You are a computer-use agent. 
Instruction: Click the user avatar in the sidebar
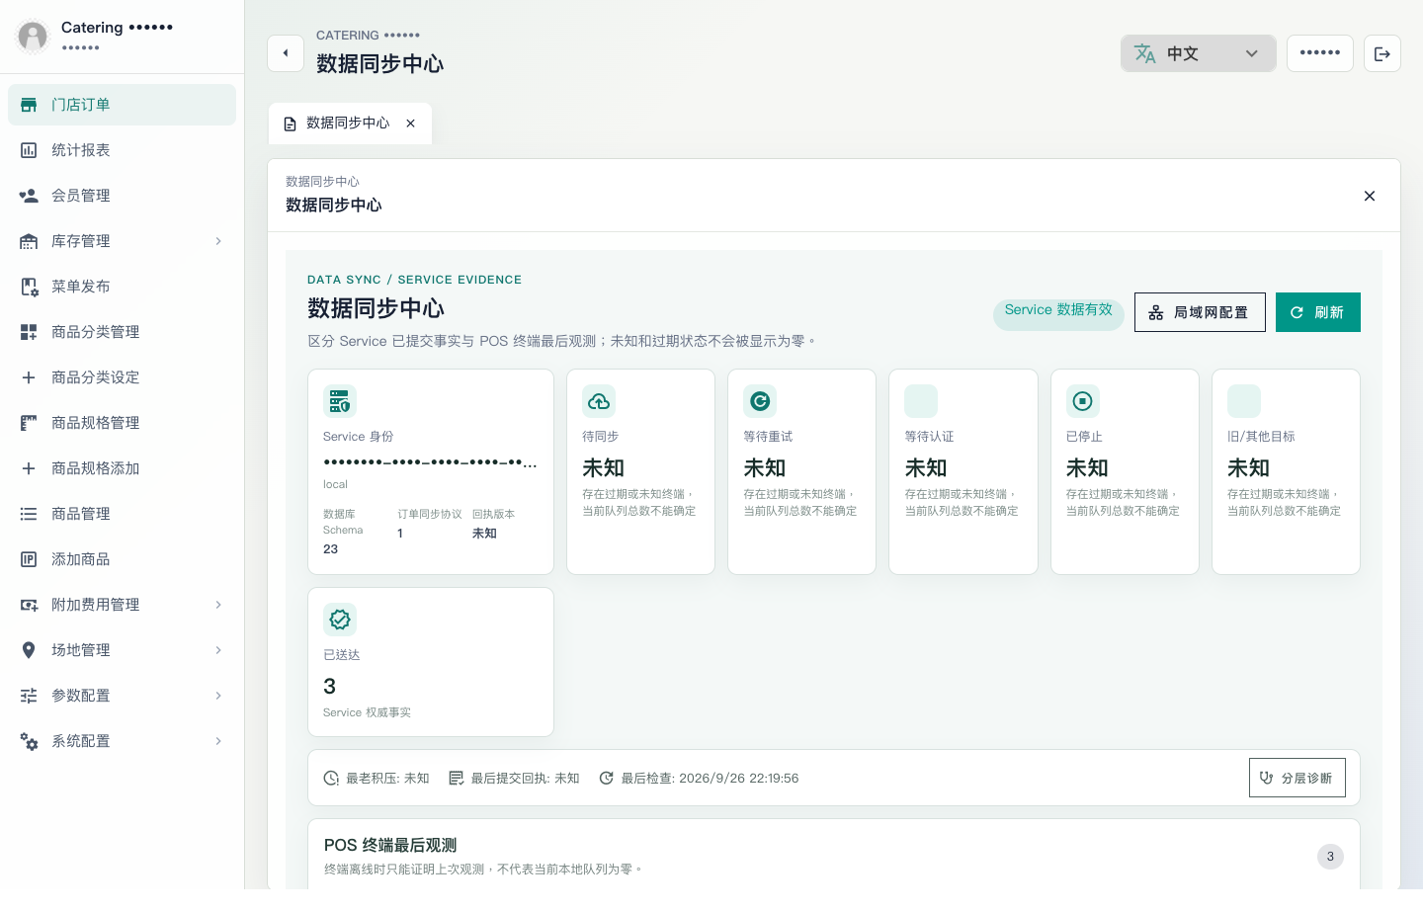click(x=33, y=37)
